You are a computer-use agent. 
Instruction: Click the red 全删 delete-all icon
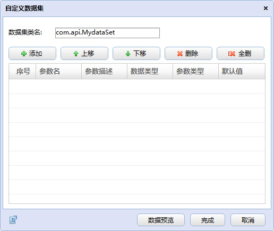tap(232, 54)
